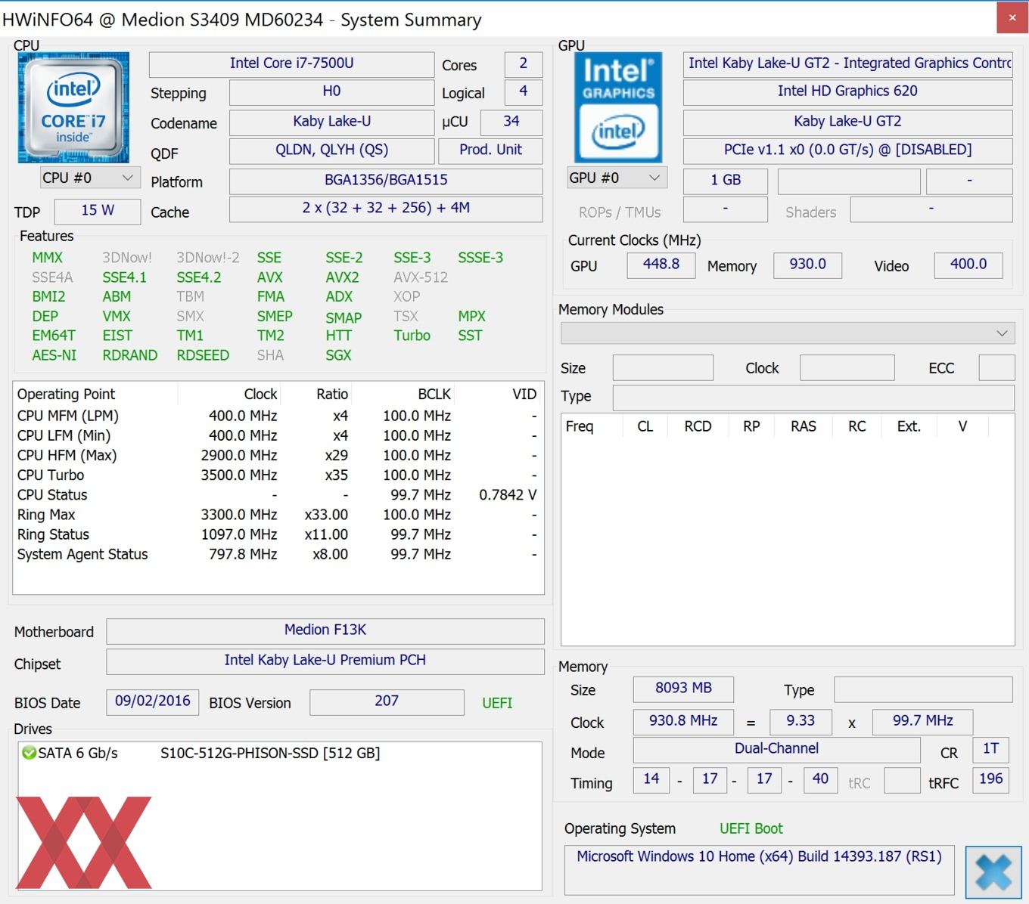Click the memory multiplier 9.33 field

pos(801,722)
